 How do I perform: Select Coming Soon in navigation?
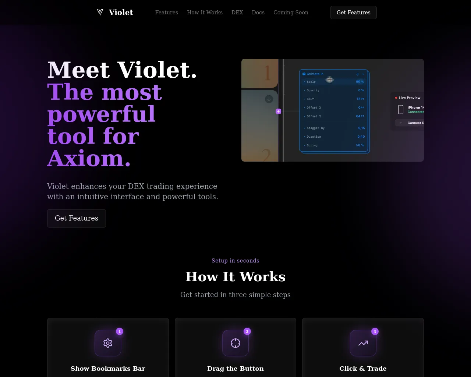291,13
